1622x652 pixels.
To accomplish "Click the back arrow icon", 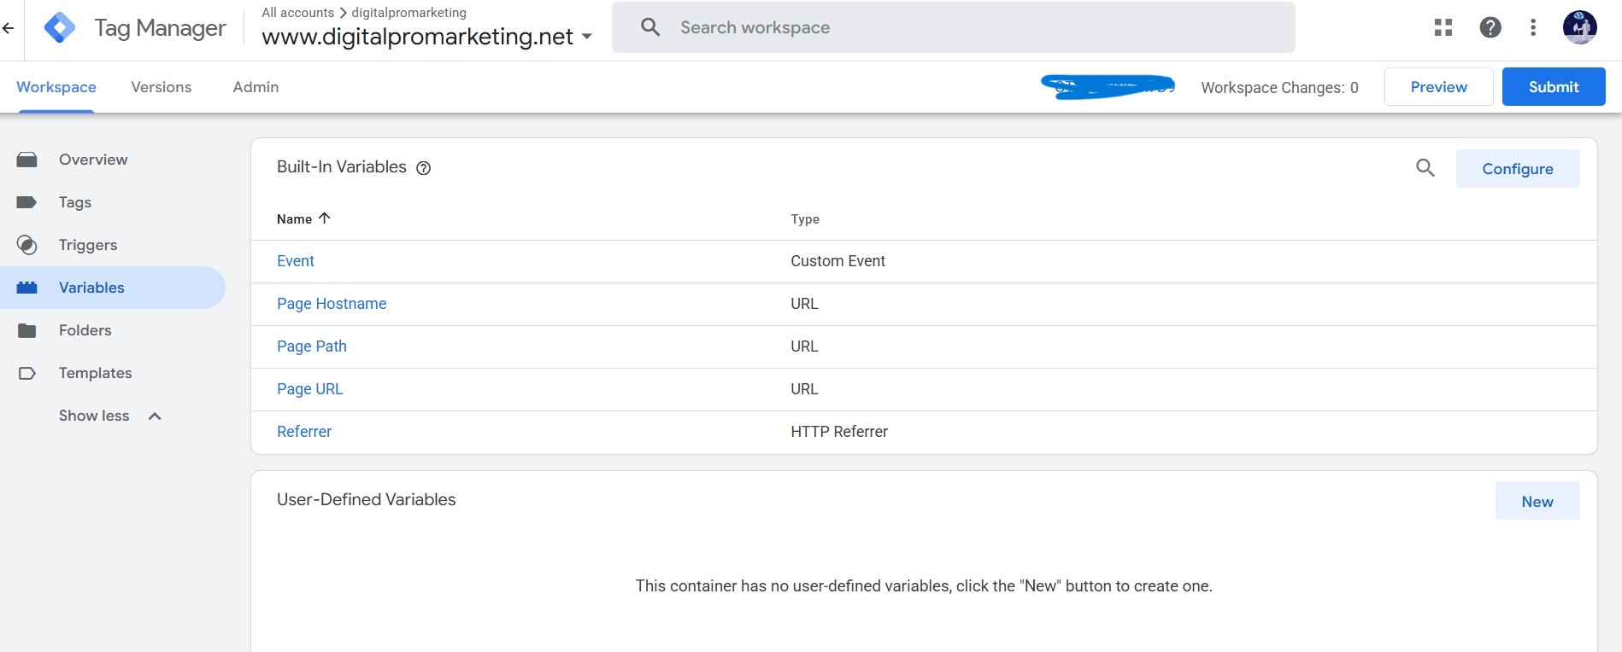I will click(x=9, y=28).
